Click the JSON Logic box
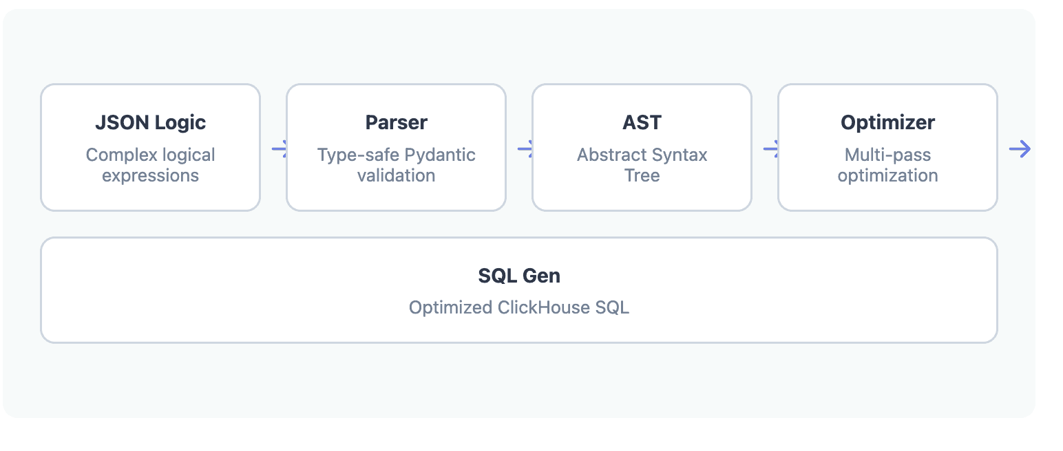This screenshot has height=451, width=1063. tap(150, 147)
